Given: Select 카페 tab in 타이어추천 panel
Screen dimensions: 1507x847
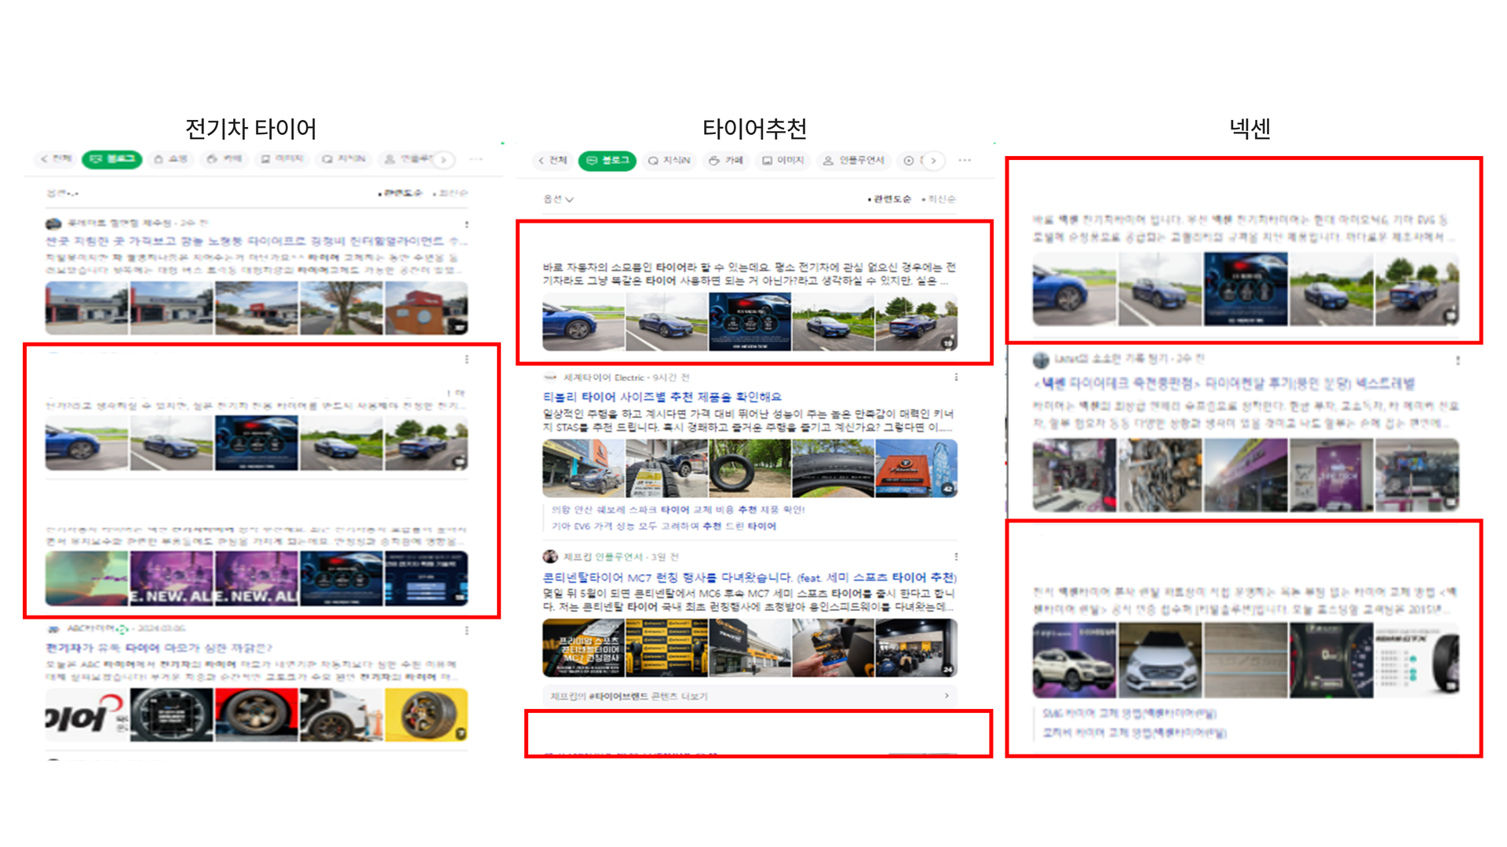Looking at the screenshot, I should (726, 161).
